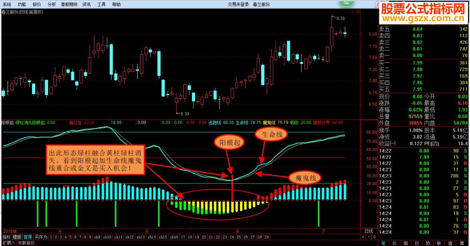Switch to the 筹 tab
Screen dimensions: 470x246
461,243
